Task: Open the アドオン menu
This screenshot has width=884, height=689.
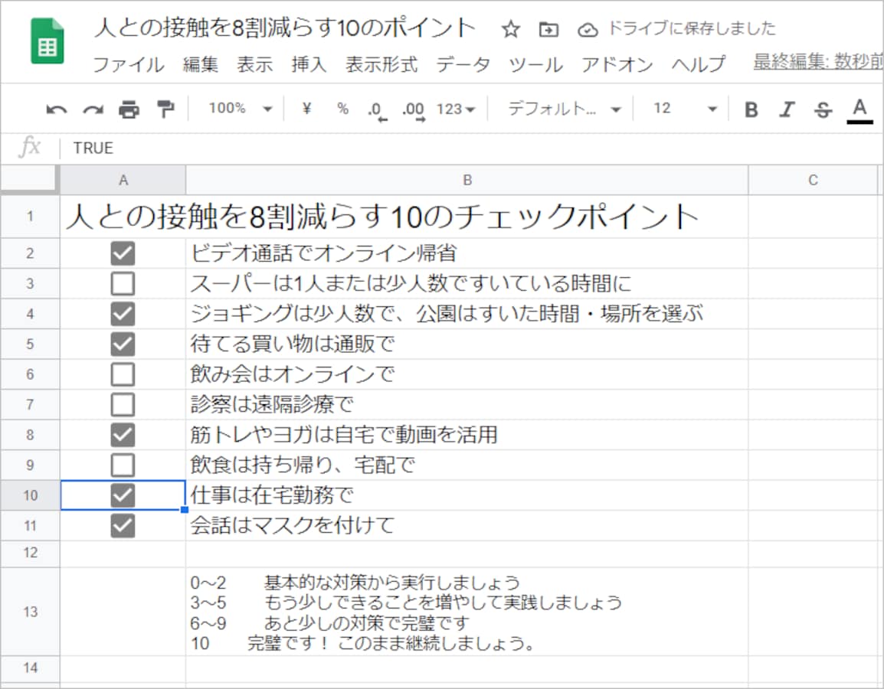Action: [x=617, y=64]
